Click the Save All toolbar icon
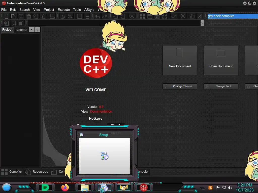258x193 pixels. (28, 16)
